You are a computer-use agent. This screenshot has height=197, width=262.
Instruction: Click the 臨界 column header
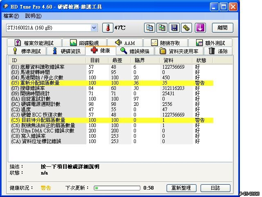coord(145,60)
